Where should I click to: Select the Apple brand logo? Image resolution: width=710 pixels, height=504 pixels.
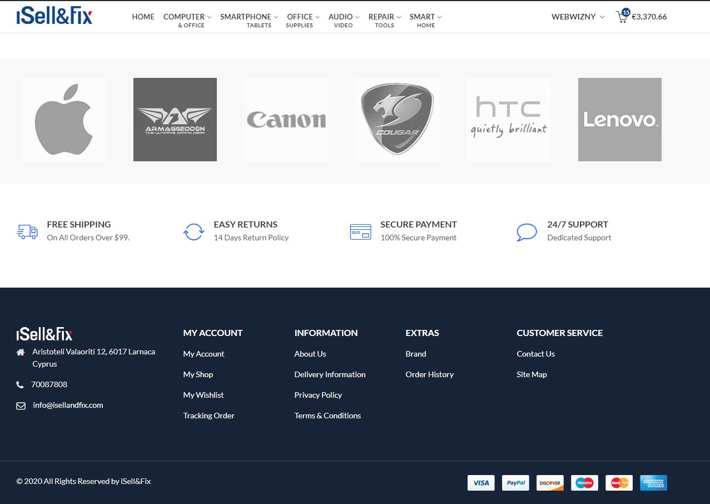[x=64, y=120]
